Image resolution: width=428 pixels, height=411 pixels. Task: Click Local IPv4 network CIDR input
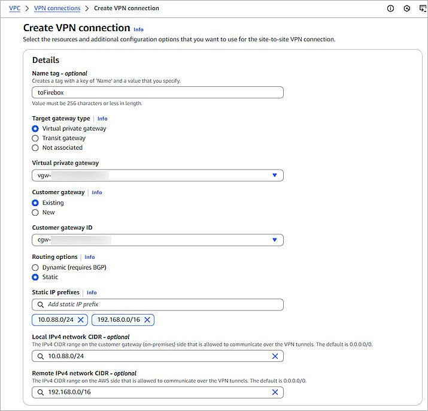pos(157,356)
